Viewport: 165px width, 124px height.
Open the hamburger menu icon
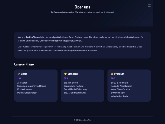click(x=149, y=6)
